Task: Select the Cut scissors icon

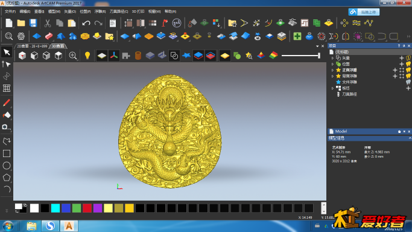Action: (47, 23)
